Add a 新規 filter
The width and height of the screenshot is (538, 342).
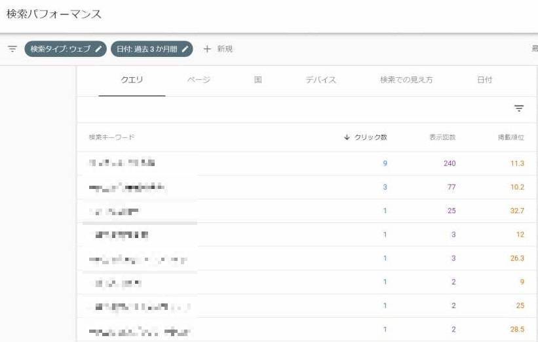pos(218,49)
